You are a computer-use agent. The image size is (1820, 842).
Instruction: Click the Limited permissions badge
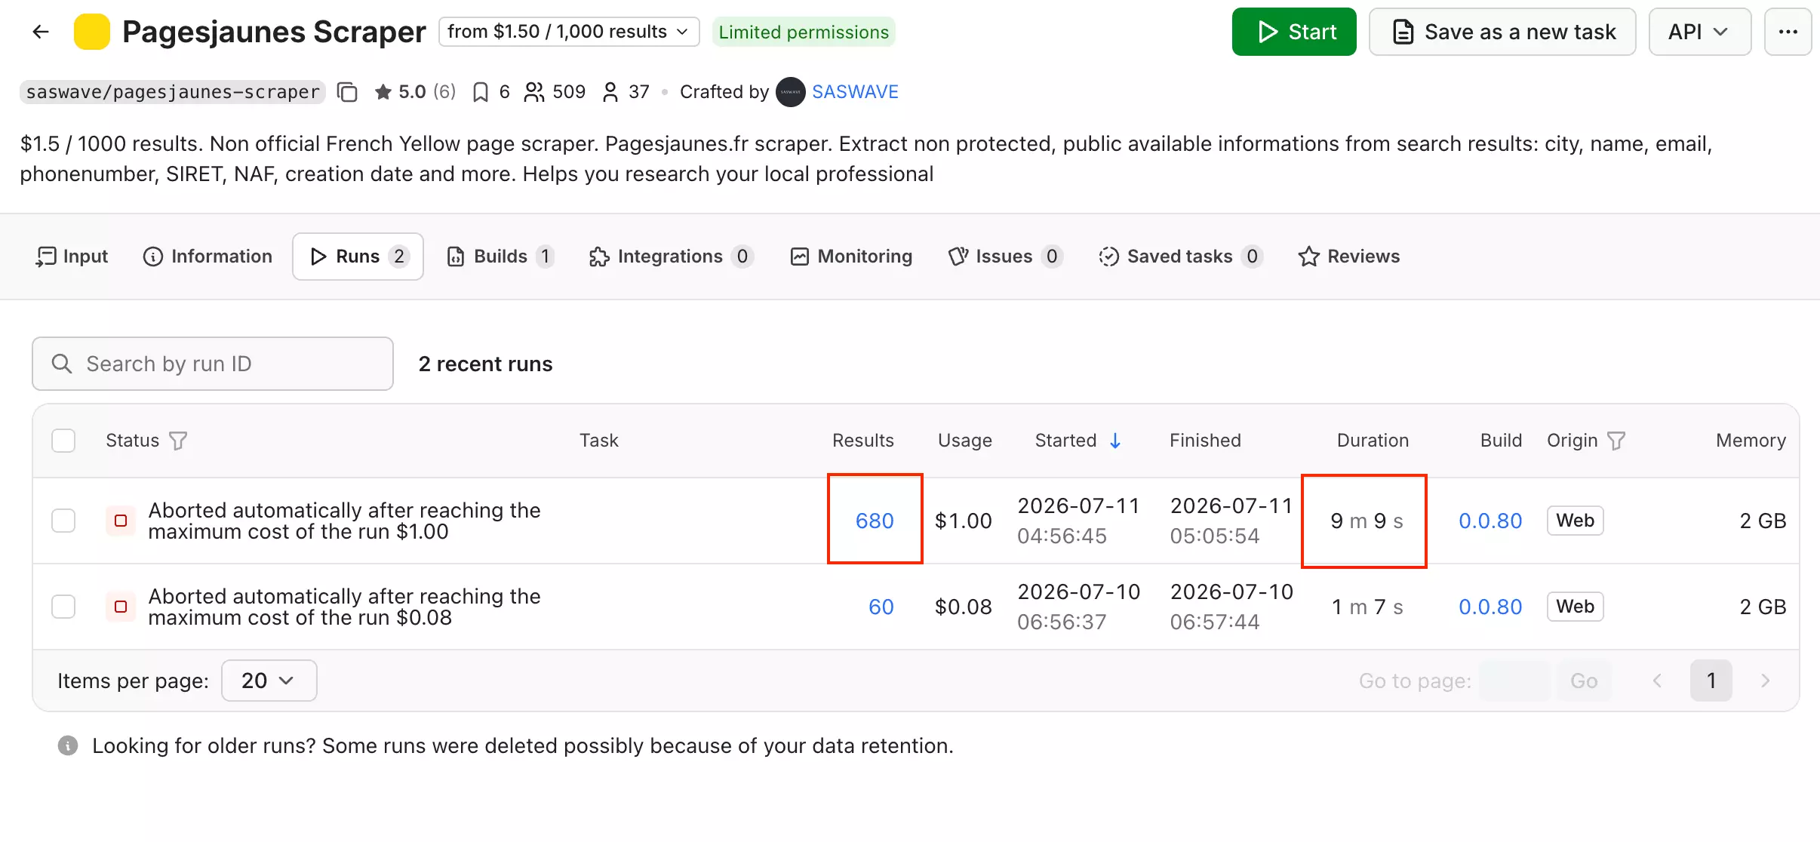(x=804, y=32)
